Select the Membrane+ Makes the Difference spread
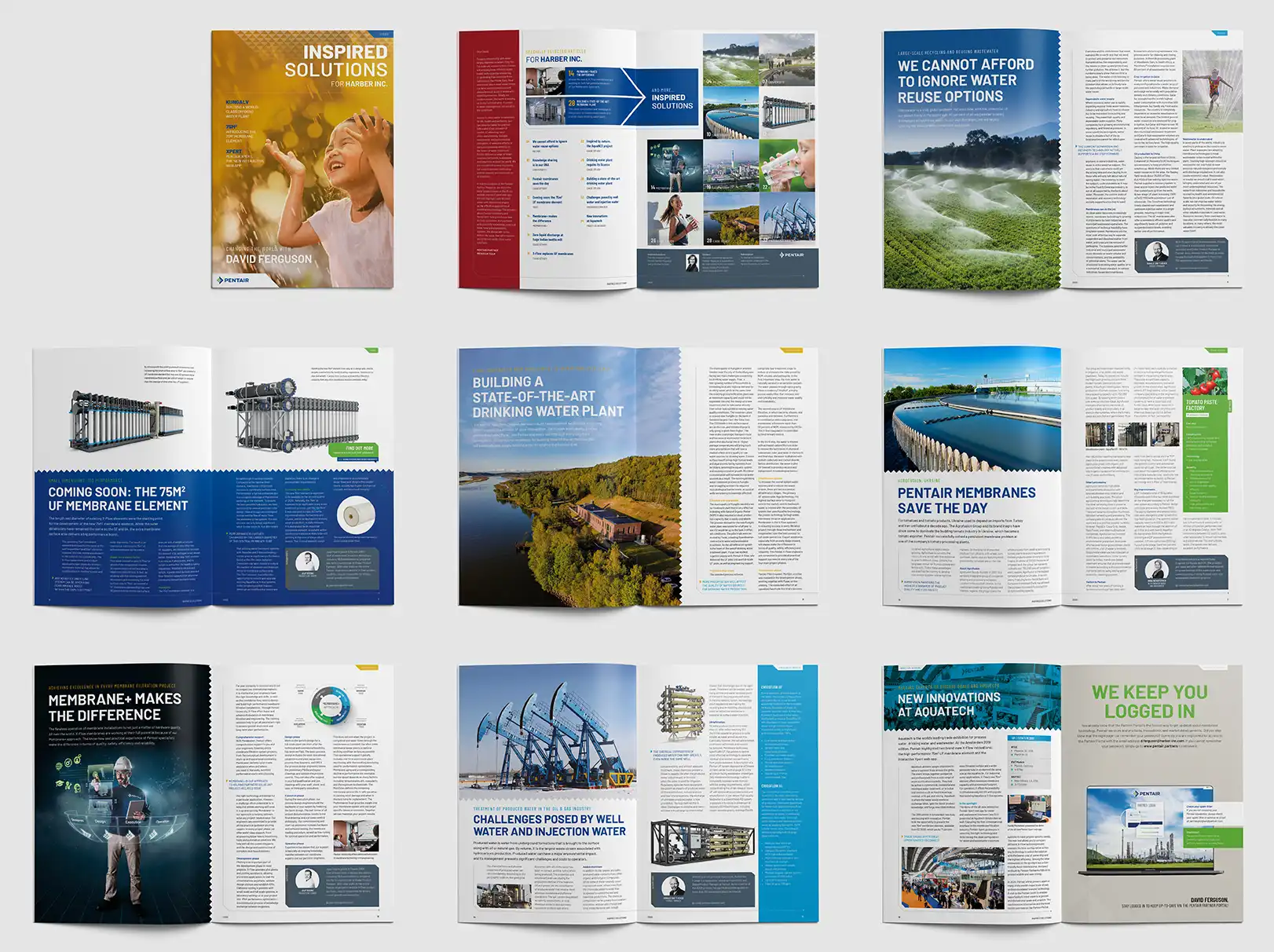Image resolution: width=1274 pixels, height=952 pixels. pyautogui.click(x=213, y=793)
